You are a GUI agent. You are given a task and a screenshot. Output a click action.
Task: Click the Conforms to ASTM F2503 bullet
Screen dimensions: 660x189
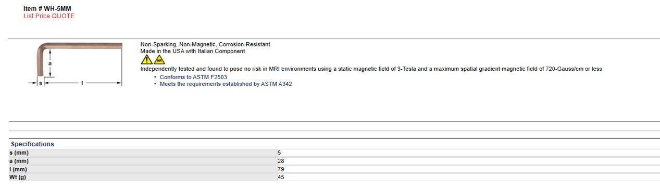(193, 77)
